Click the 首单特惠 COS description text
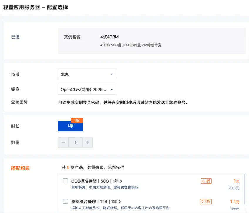Image resolution: width=249 pixels, height=213 pixels. click(x=105, y=187)
